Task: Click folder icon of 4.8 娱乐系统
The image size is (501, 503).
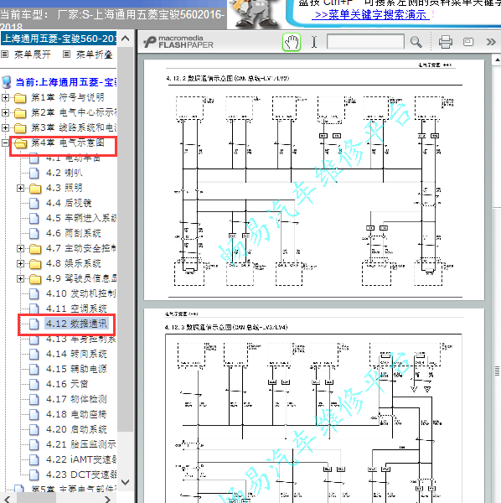Action: click(35, 264)
